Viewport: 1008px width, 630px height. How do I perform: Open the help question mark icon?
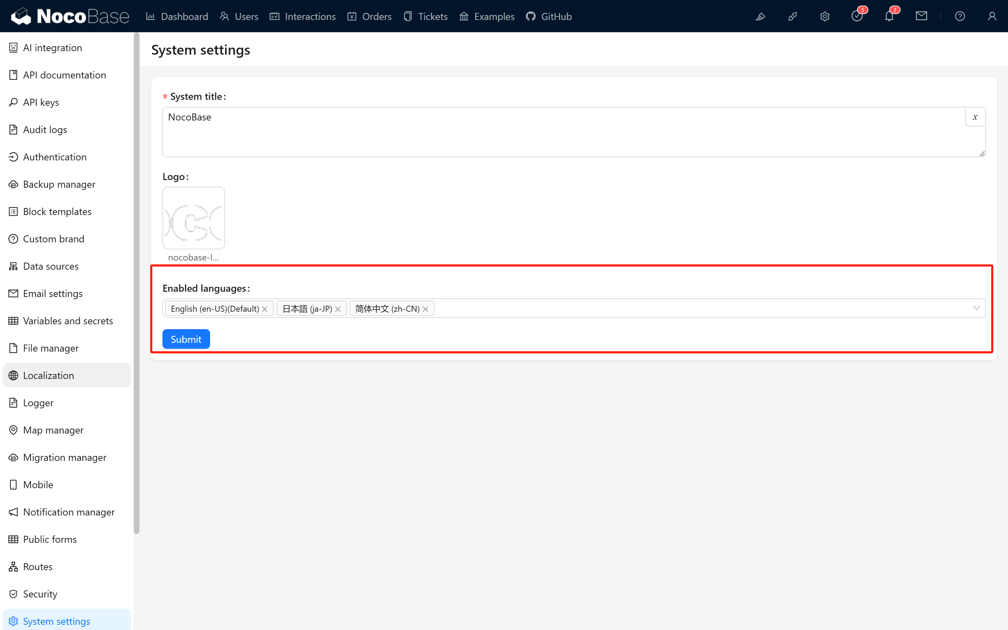tap(960, 16)
